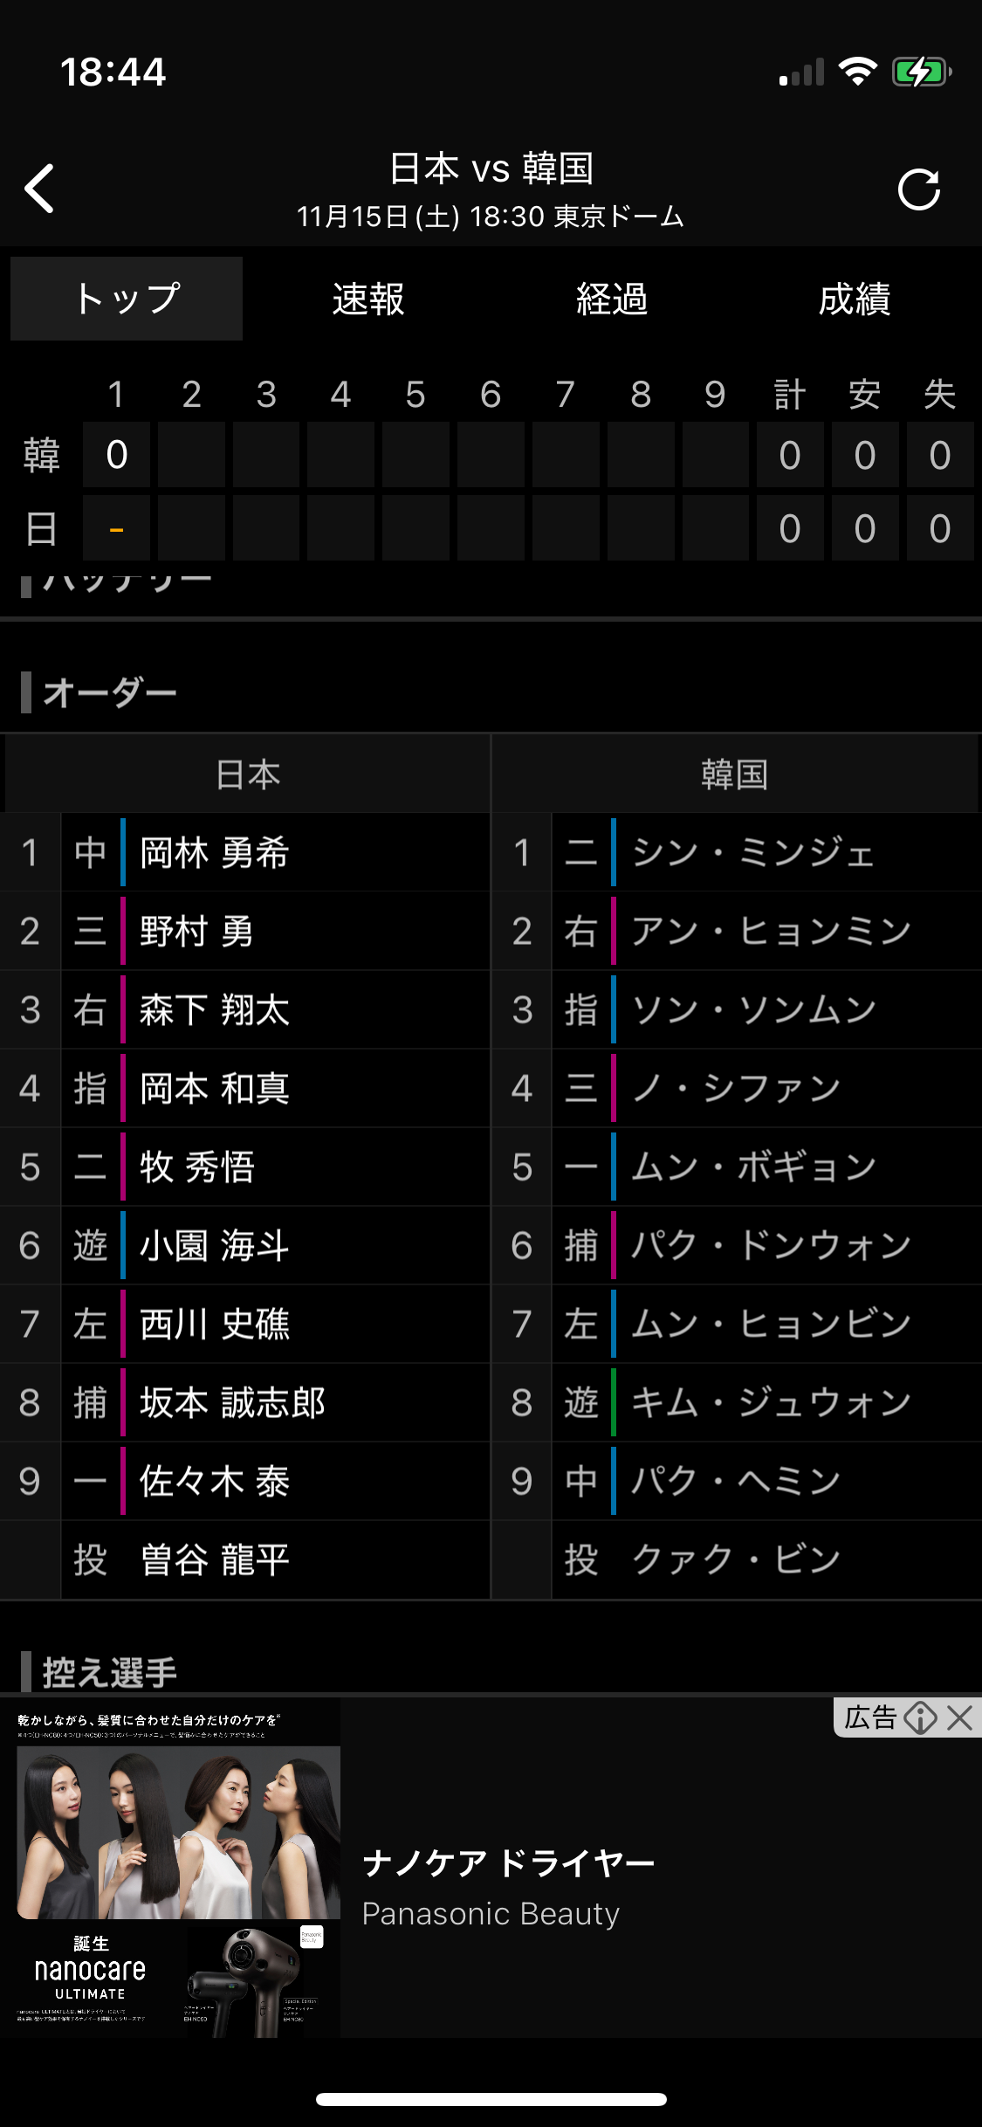Select the トップ tab

[x=127, y=299]
